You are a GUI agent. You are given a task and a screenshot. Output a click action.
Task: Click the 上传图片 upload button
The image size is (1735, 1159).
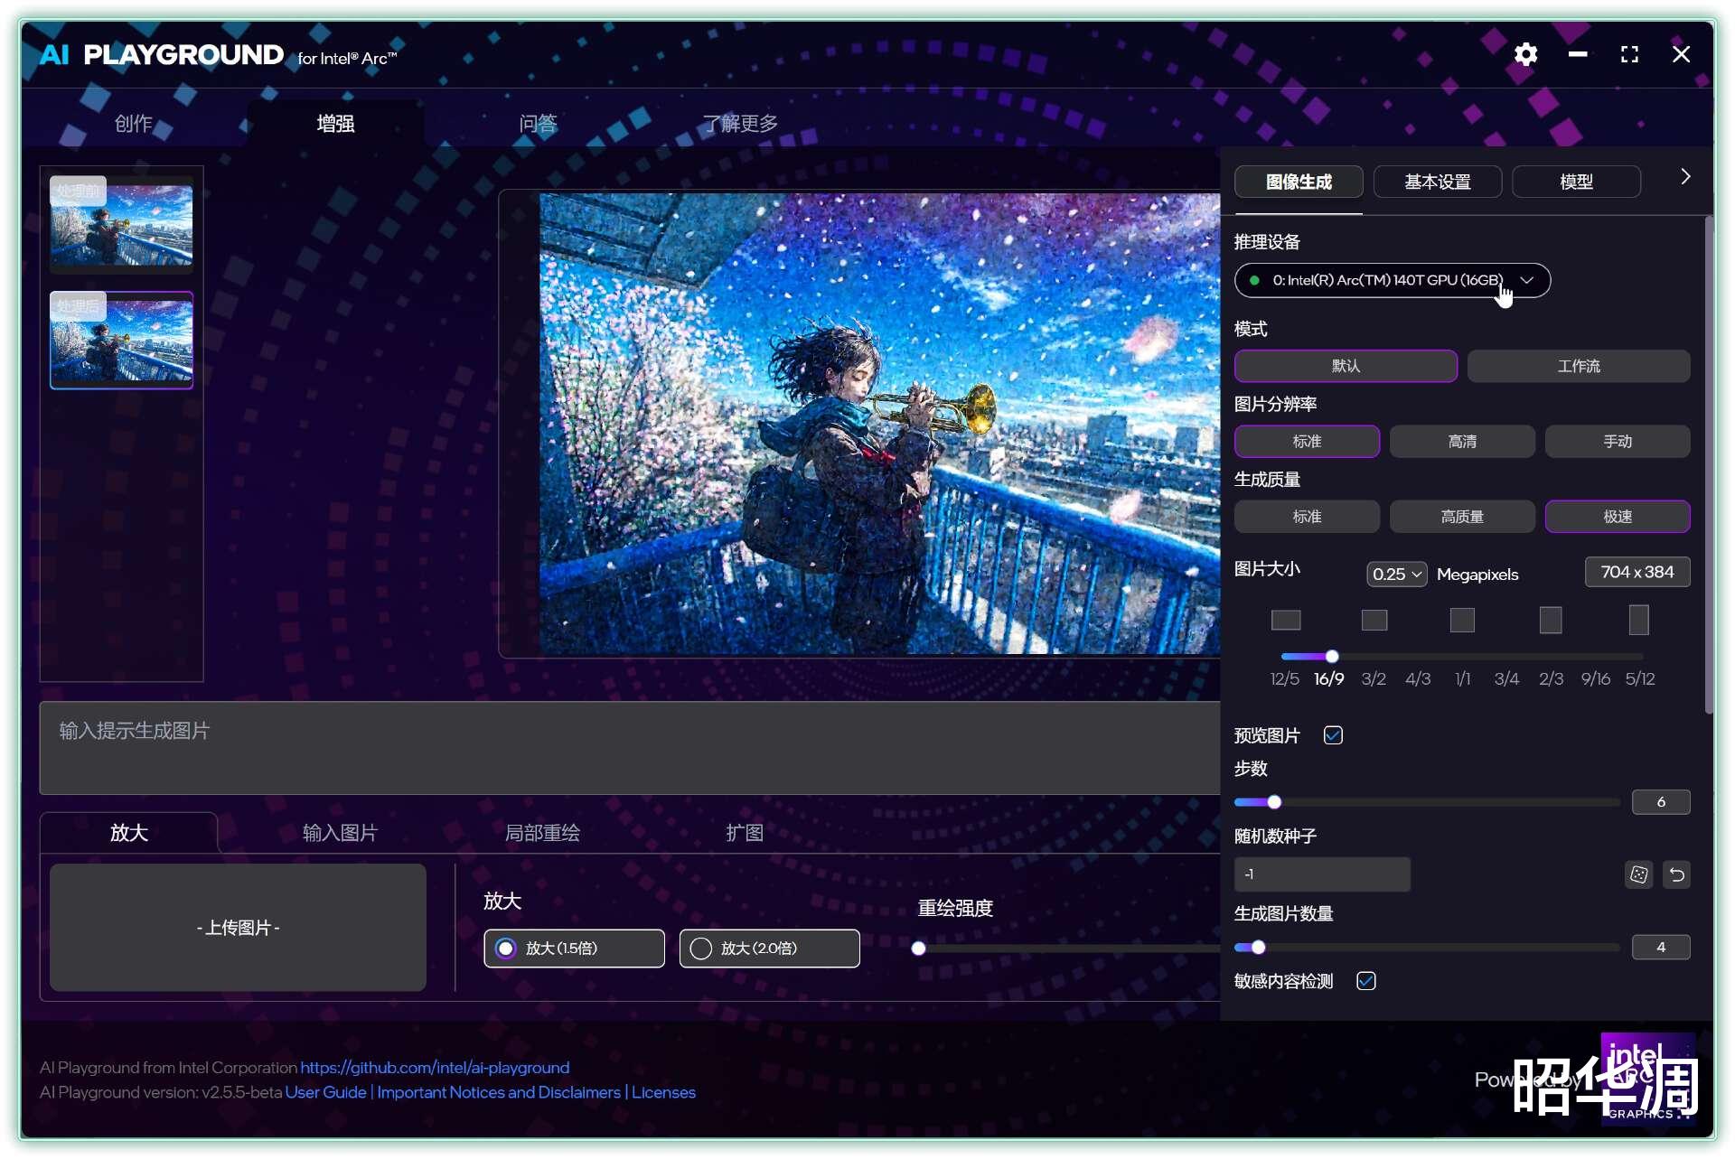coord(238,928)
